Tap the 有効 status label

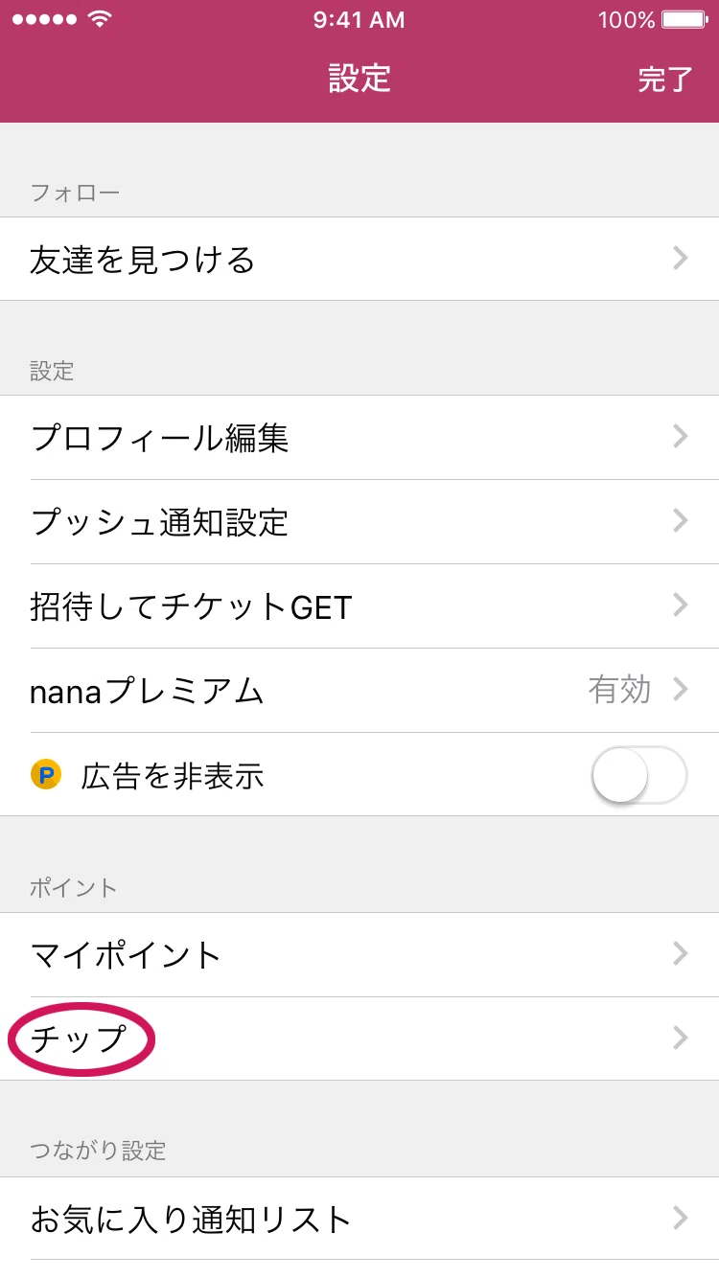619,690
